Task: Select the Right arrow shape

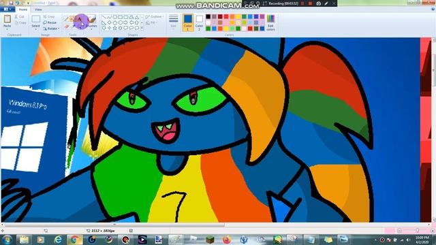Action: point(125,22)
